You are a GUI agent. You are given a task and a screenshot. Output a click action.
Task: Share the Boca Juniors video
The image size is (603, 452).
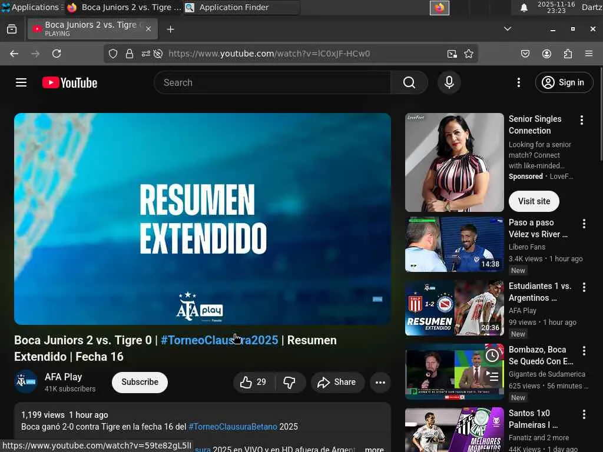337,382
